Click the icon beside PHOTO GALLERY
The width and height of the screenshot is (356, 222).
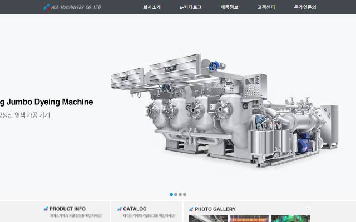[x=191, y=209]
